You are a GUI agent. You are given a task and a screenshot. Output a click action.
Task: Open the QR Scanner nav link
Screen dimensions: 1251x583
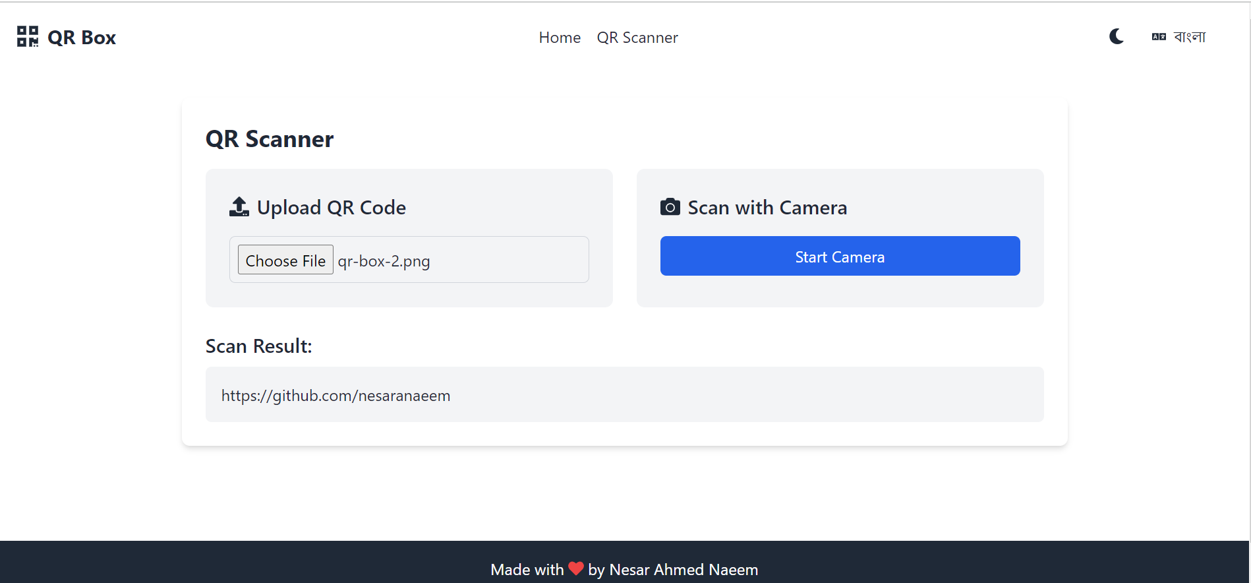(637, 38)
